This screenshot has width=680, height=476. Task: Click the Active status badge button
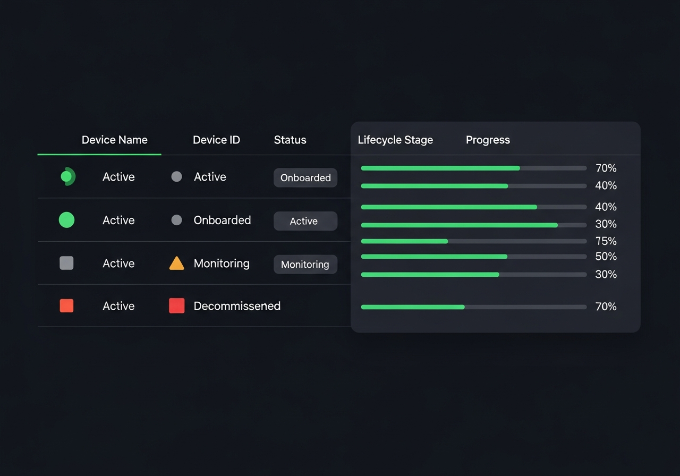(305, 221)
